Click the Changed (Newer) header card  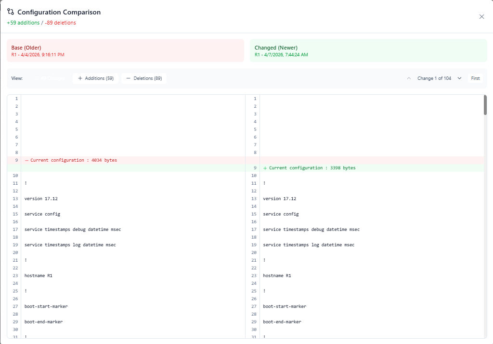(368, 51)
